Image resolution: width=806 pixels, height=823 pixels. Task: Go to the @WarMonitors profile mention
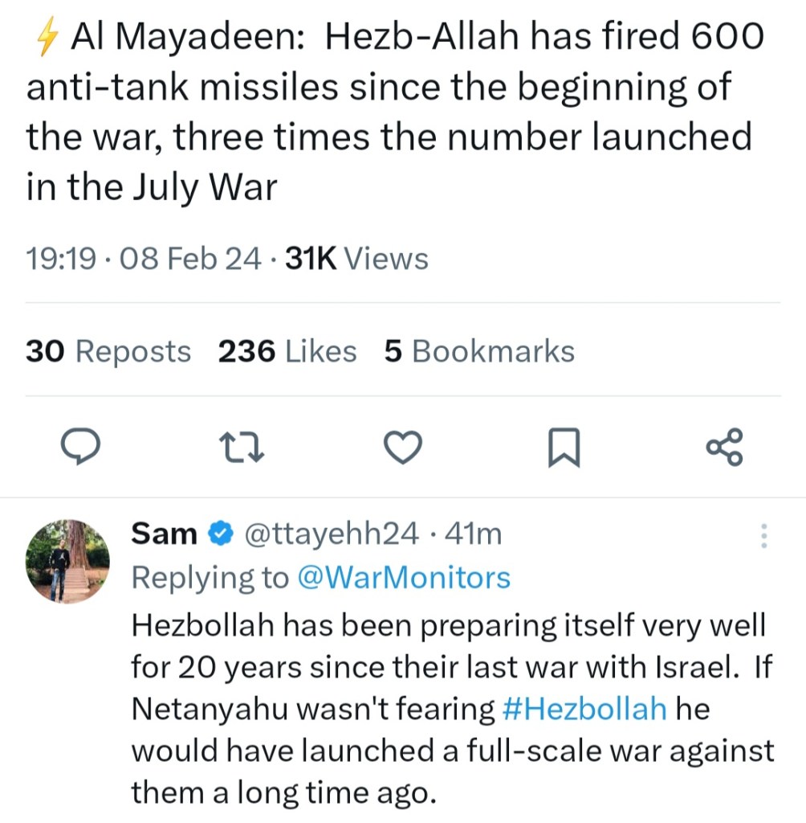403,577
